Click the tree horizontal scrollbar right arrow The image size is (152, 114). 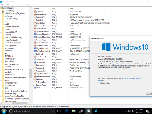pos(28,103)
